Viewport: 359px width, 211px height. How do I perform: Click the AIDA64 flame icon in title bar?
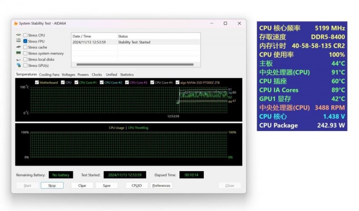(16, 23)
